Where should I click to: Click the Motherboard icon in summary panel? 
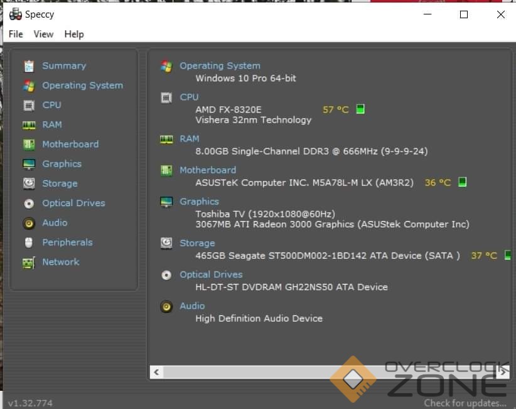[166, 171]
